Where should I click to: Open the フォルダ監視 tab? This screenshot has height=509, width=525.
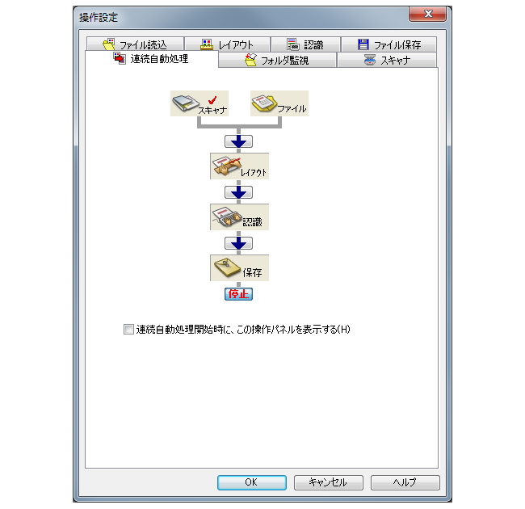click(277, 60)
